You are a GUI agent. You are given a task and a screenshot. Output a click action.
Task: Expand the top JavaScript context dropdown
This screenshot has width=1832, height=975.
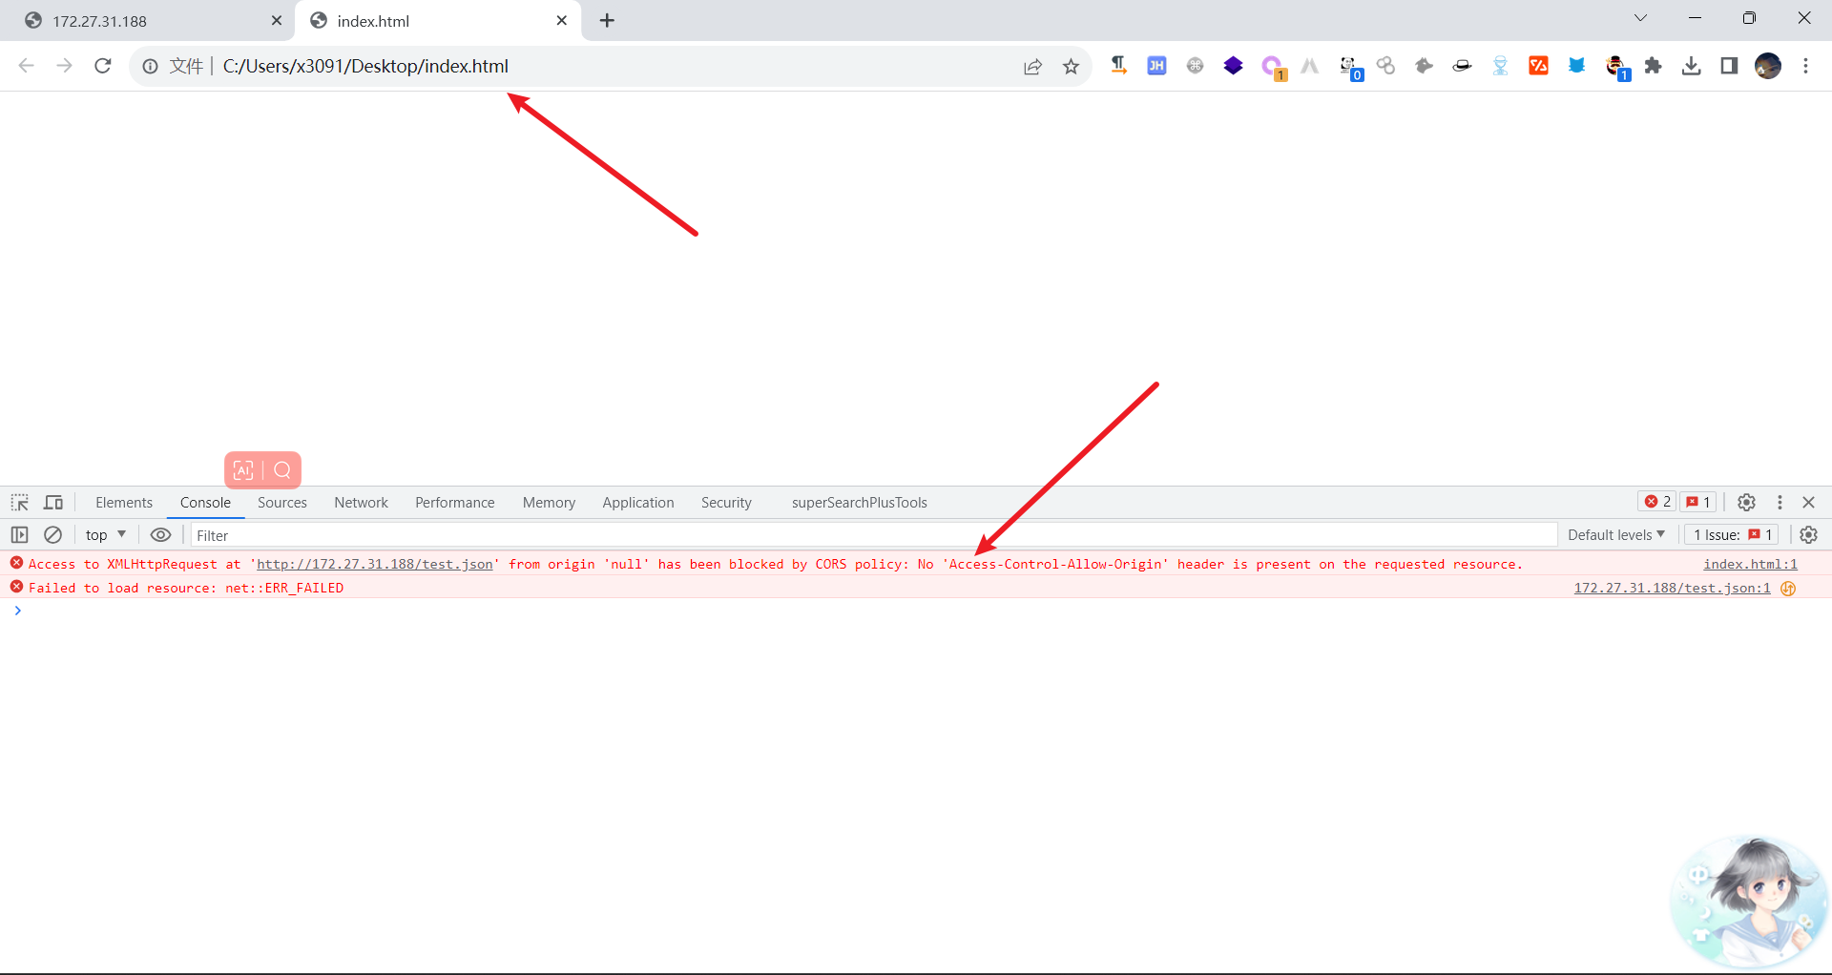pos(106,535)
